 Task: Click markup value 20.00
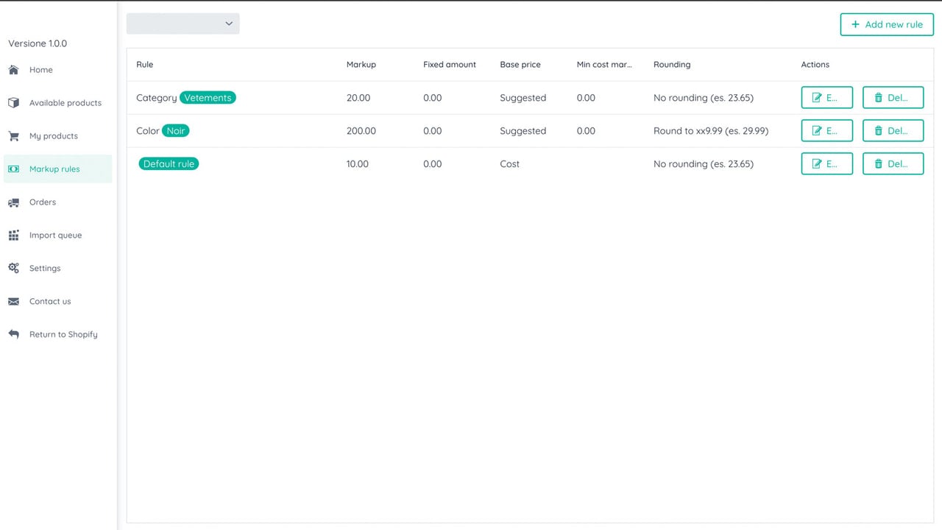click(358, 98)
